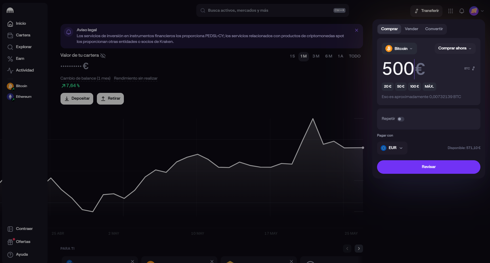Choose the 100 € quick amount
The height and width of the screenshot is (263, 490).
(414, 86)
